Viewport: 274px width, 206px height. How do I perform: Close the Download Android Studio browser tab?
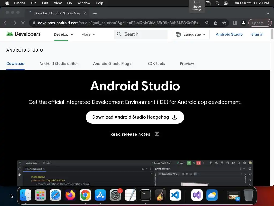pyautogui.click(x=85, y=13)
